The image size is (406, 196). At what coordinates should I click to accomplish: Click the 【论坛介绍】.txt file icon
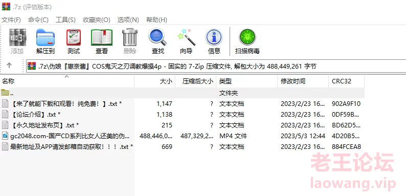pos(5,114)
